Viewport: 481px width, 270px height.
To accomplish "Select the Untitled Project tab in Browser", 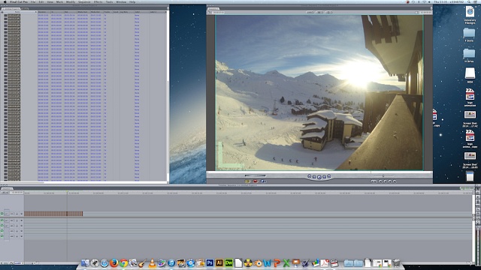I will pyautogui.click(x=11, y=8).
